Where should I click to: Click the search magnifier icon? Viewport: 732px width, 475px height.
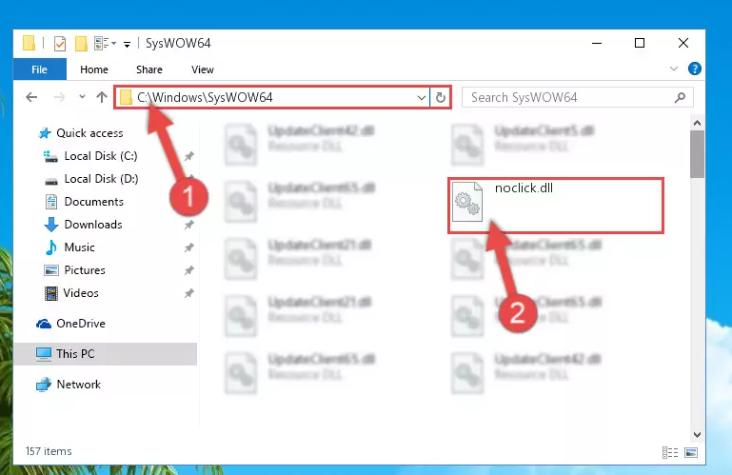pyautogui.click(x=681, y=97)
